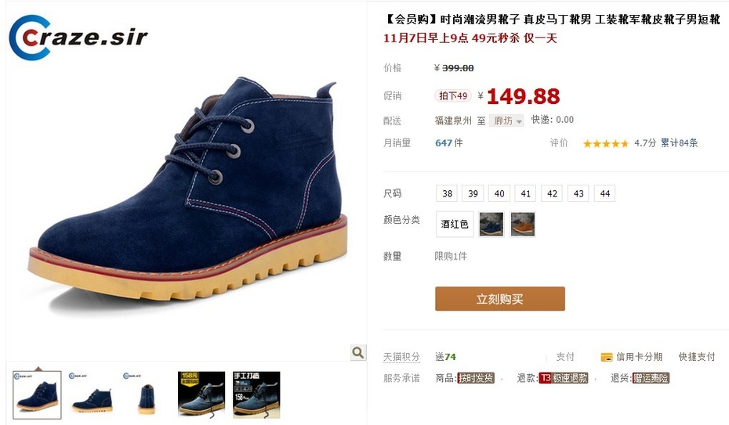Choose the brown shoe color swatch
Viewport: 729px width, 425px height.
pyautogui.click(x=523, y=224)
